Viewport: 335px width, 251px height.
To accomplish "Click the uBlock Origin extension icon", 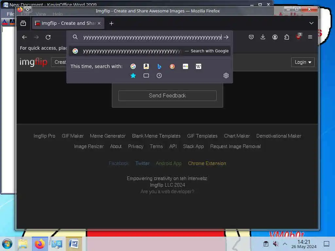I will point(299,37).
